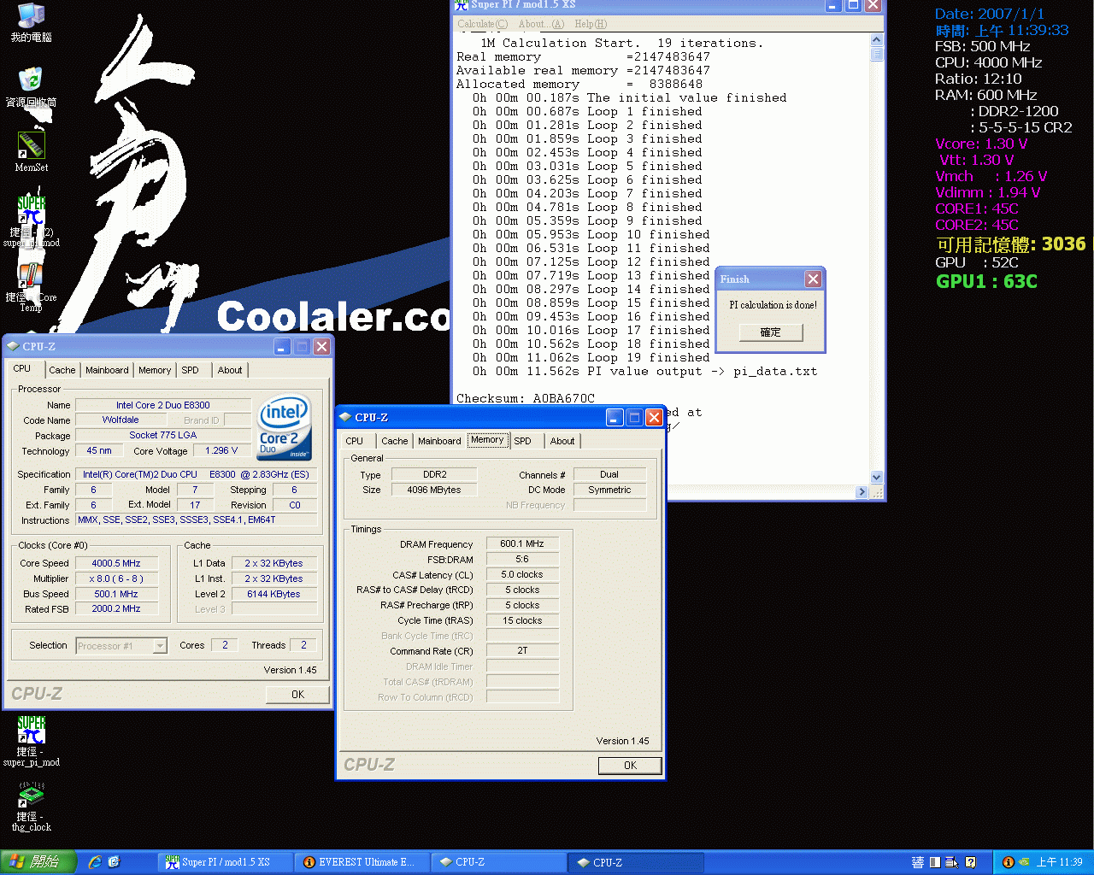Click the Multiplier value x 8.0 (6 - 8)
Screen dimensions: 1094x875
[116, 578]
